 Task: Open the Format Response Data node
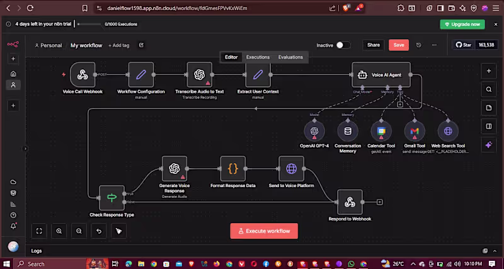pyautogui.click(x=232, y=168)
